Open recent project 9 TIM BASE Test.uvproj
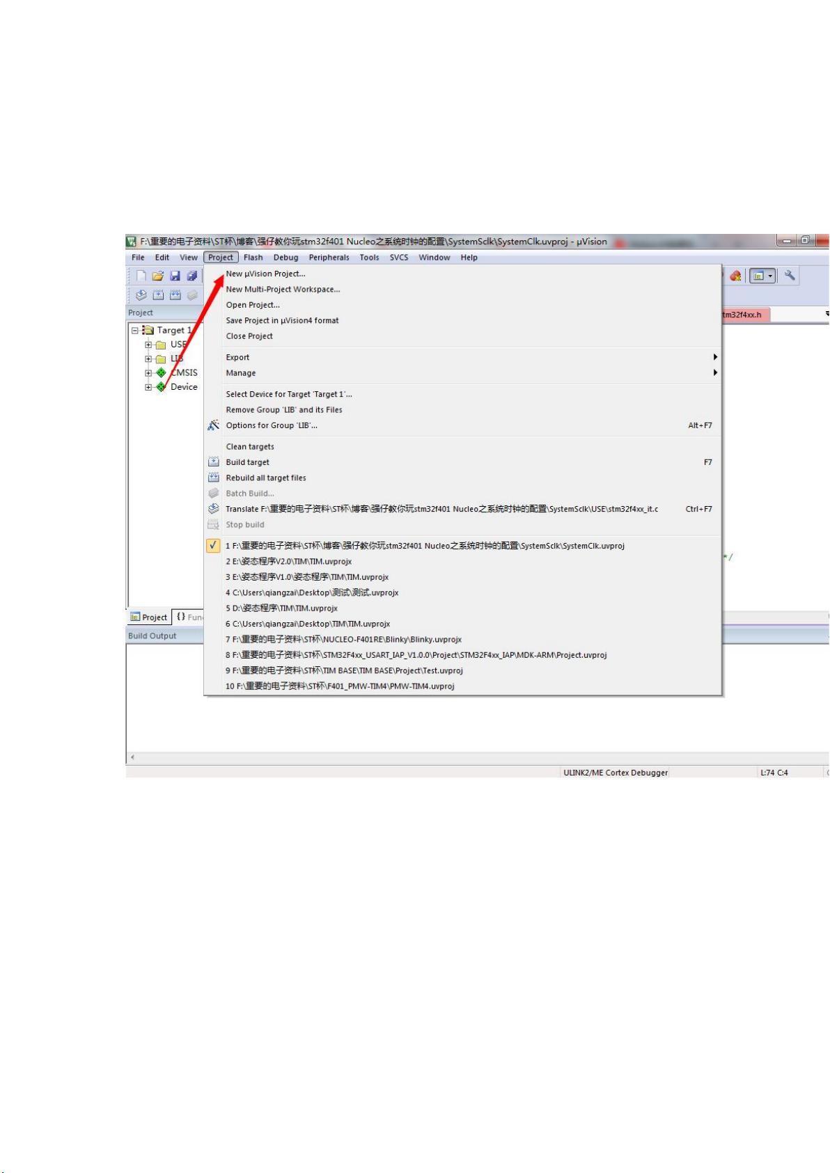830x1173 pixels. pyautogui.click(x=463, y=670)
